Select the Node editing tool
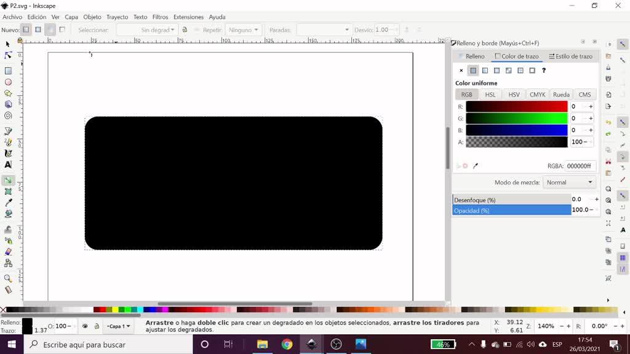This screenshot has height=354, width=630. [8, 55]
